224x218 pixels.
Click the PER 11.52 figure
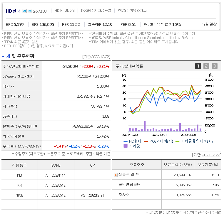(71, 25)
